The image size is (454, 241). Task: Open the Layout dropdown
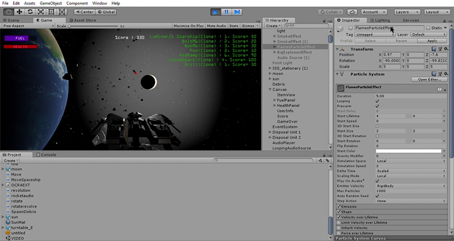[x=436, y=11]
